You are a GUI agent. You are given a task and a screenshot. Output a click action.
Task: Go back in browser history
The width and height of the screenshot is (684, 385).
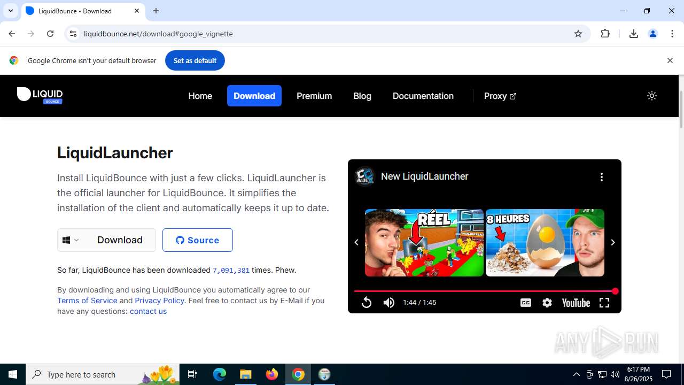pyautogui.click(x=12, y=34)
